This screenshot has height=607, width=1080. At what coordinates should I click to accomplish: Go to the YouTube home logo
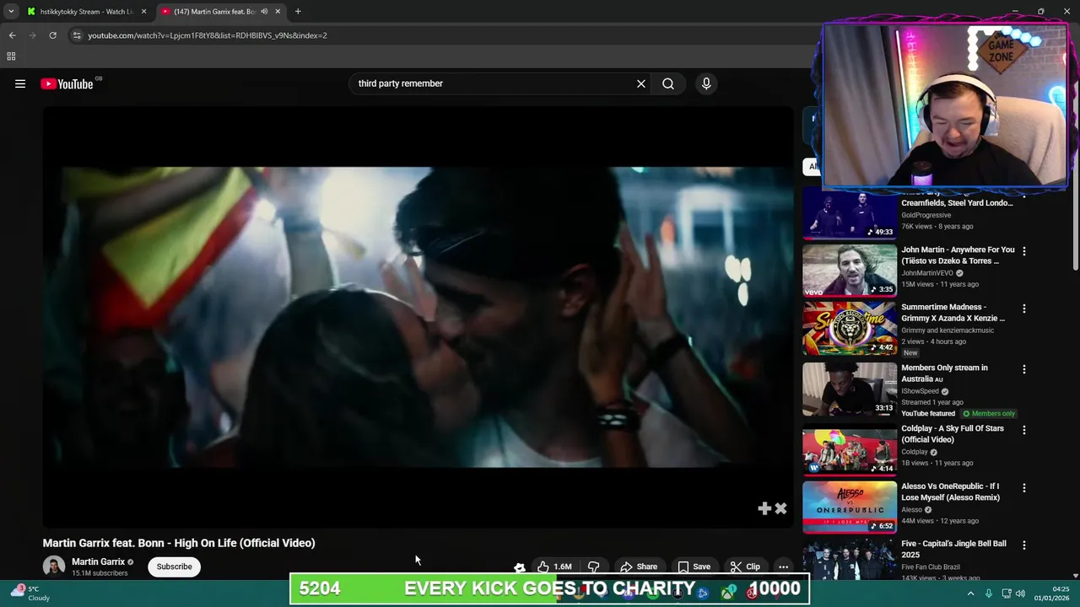tap(67, 83)
